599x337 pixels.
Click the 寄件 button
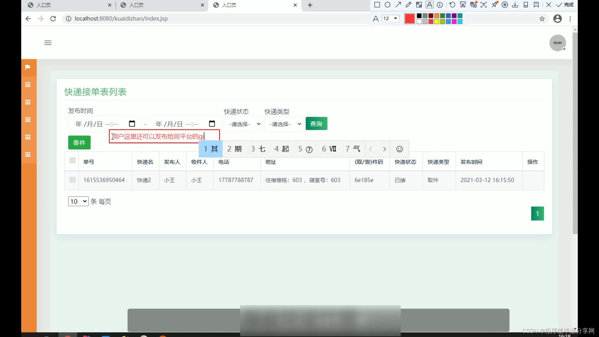pyautogui.click(x=79, y=142)
